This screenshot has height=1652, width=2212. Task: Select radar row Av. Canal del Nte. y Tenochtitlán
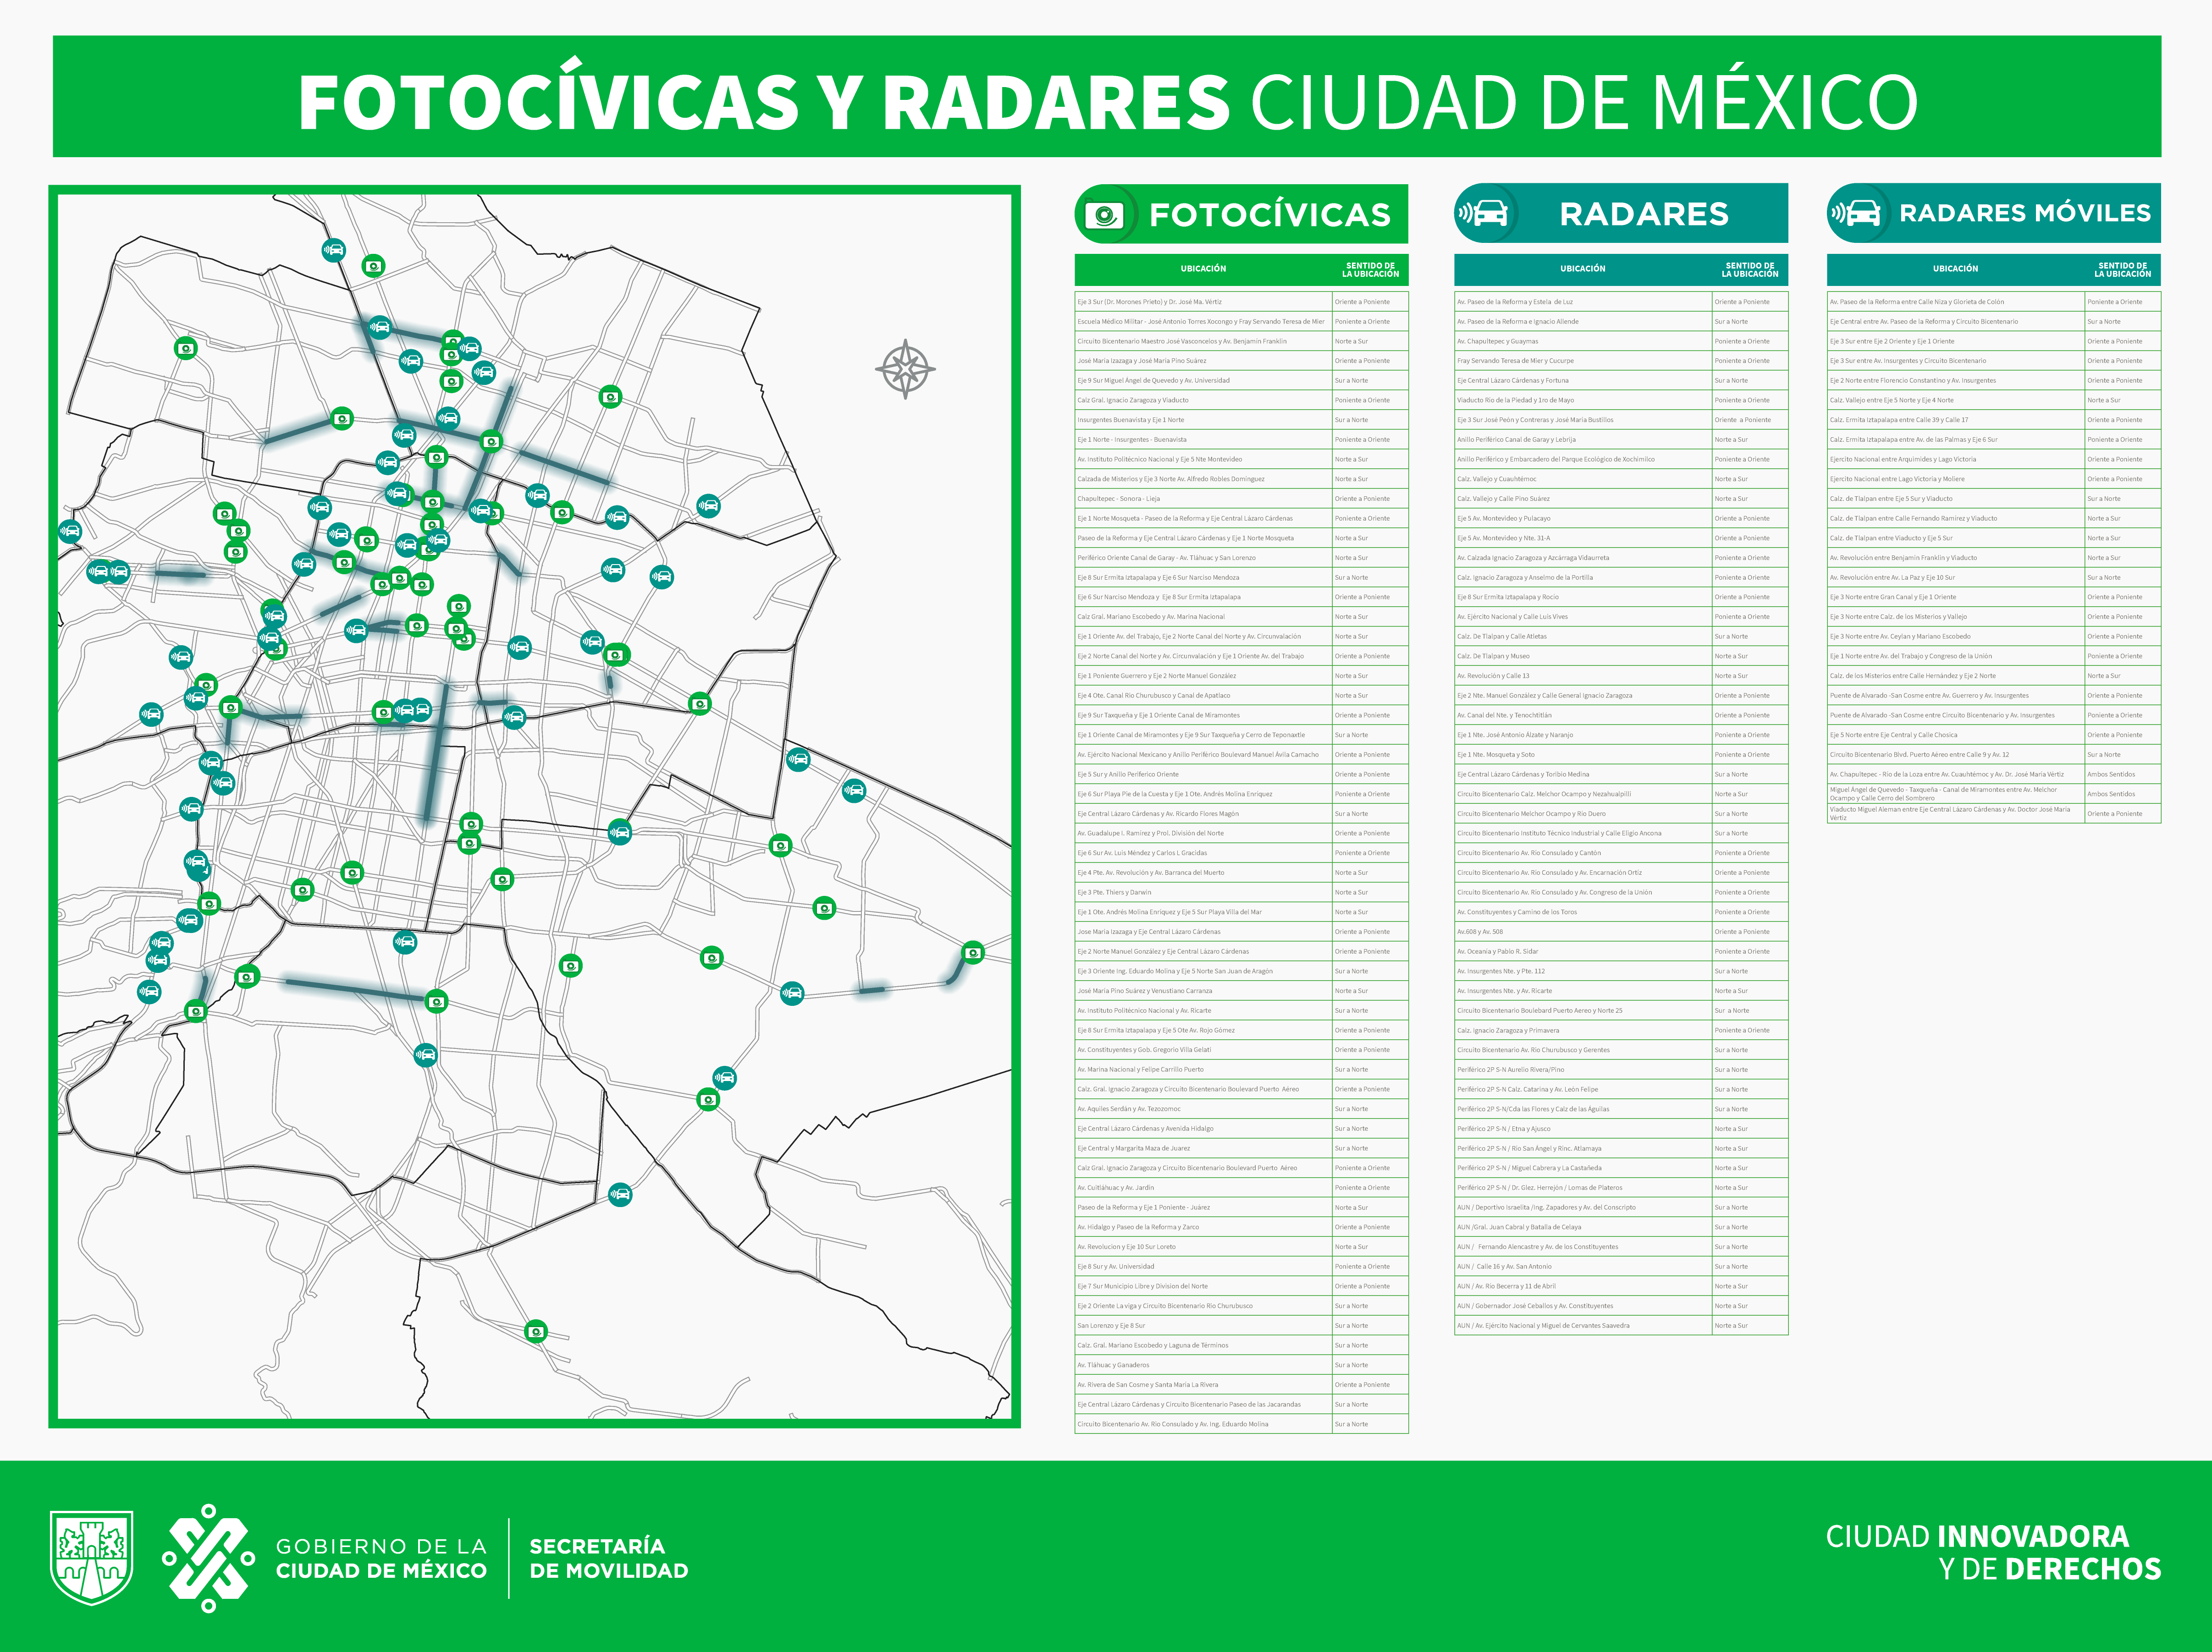pyautogui.click(x=1621, y=716)
